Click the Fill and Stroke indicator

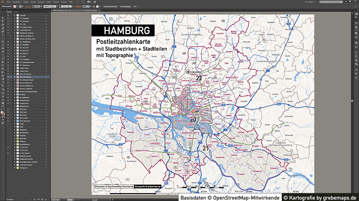[3, 113]
